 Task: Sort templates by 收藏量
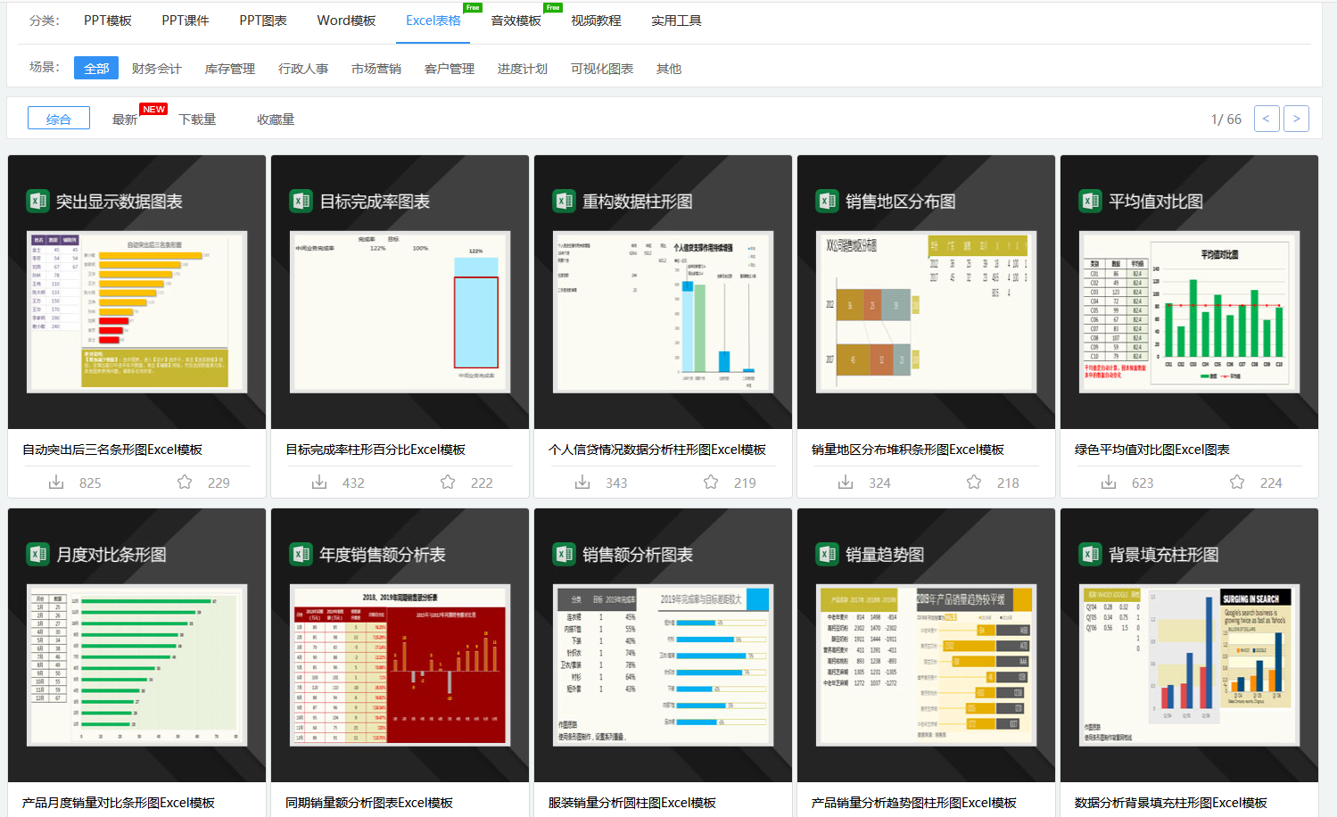[275, 119]
